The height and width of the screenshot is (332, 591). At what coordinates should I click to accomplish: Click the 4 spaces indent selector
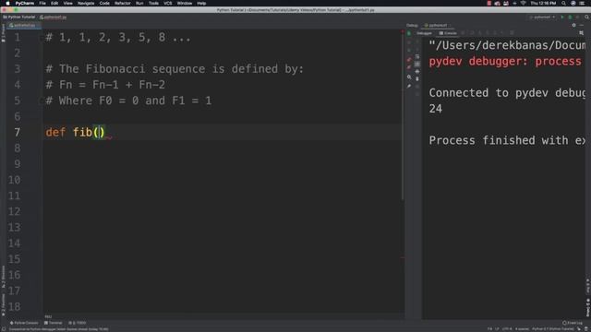522,329
